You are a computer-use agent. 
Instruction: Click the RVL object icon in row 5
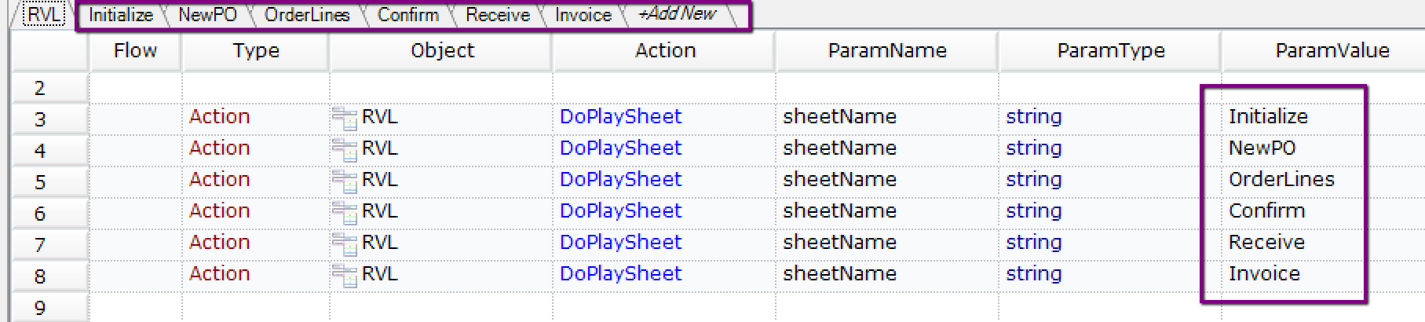coord(344,181)
